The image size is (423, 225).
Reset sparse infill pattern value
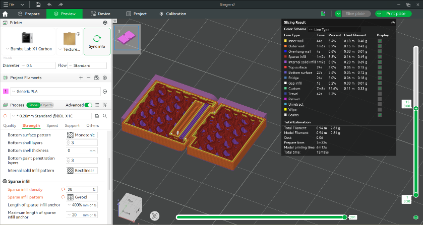coord(63,197)
